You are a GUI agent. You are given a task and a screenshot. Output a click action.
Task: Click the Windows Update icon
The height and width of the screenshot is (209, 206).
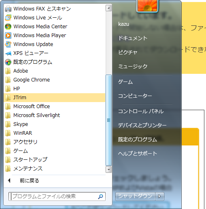tap(8, 44)
